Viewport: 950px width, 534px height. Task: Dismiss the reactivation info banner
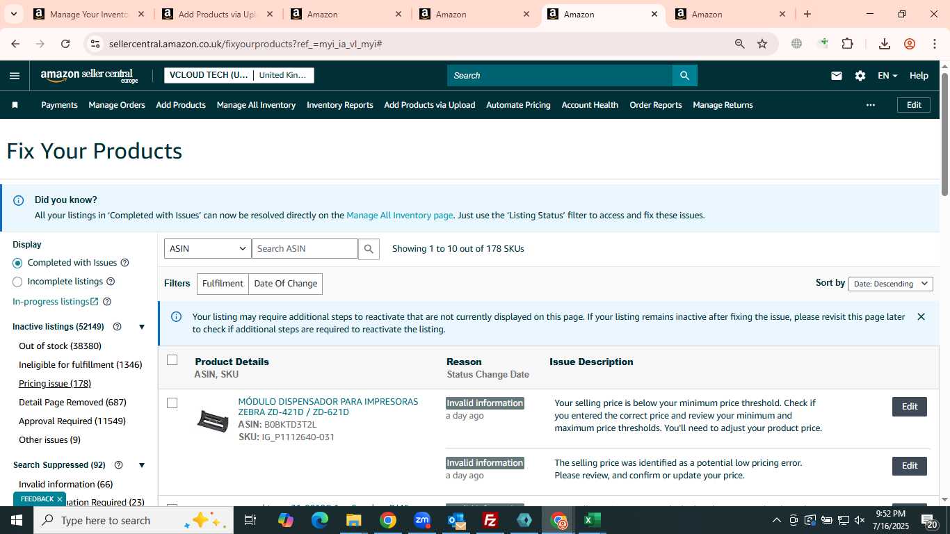pos(921,317)
